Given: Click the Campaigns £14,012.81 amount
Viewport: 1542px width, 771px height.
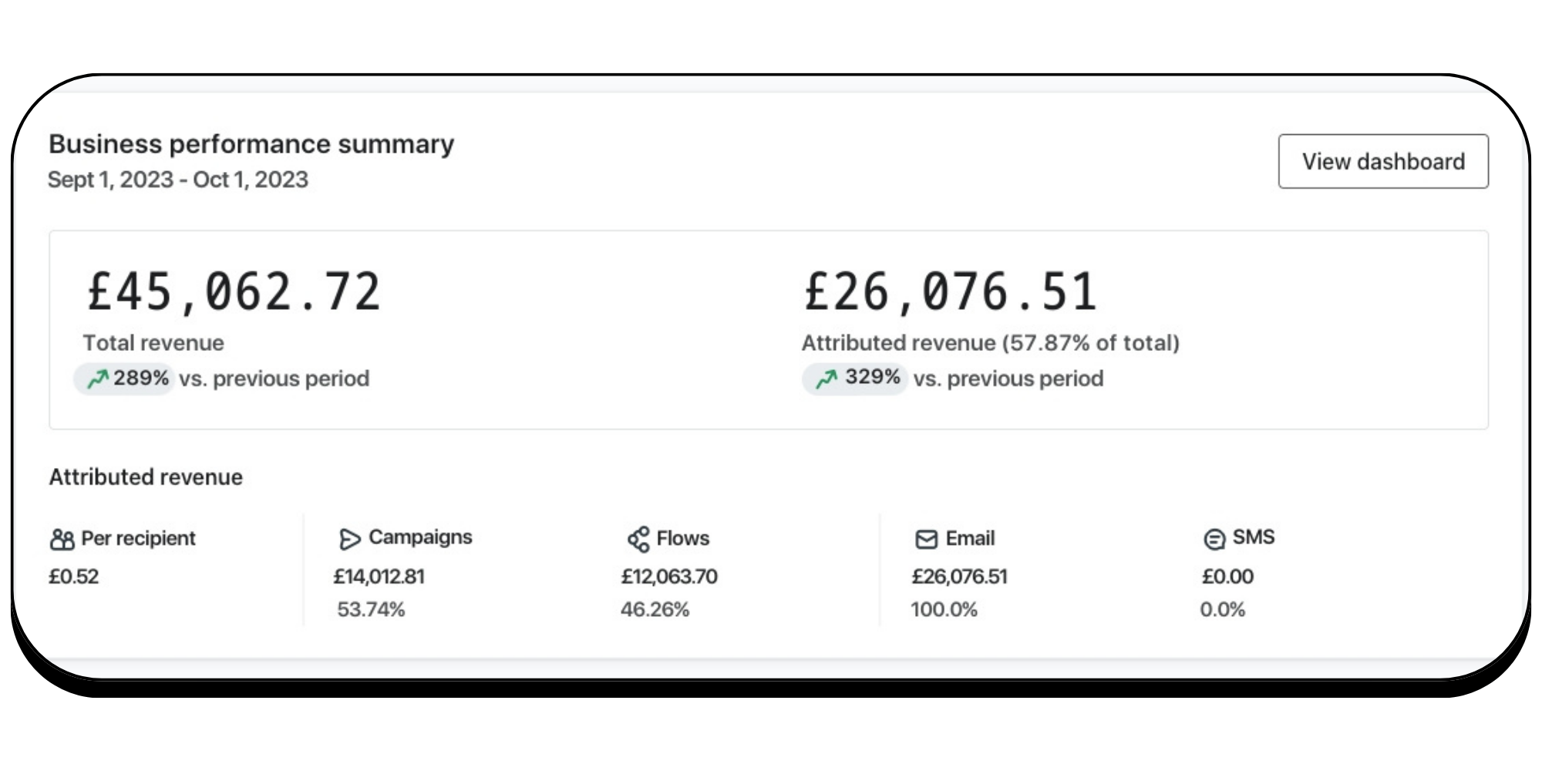Looking at the screenshot, I should tap(379, 577).
